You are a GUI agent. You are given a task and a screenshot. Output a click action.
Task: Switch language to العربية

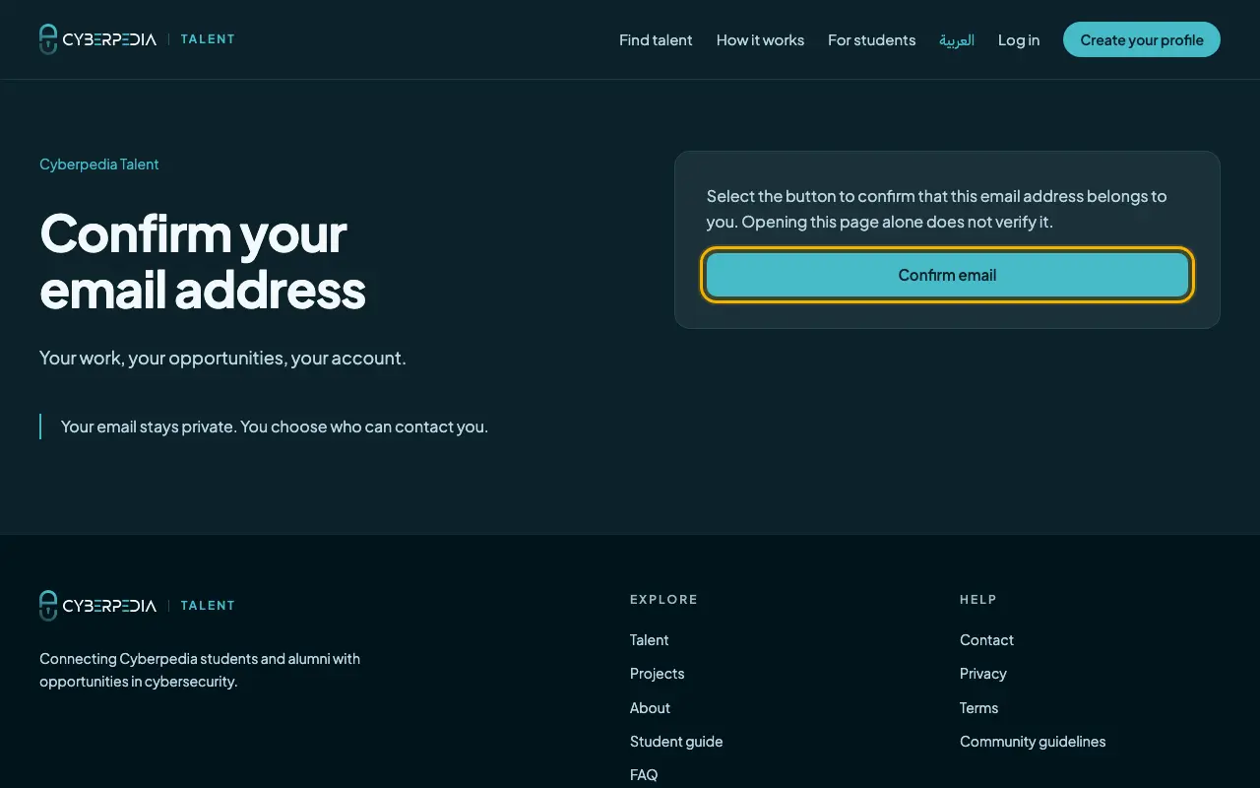tap(957, 40)
